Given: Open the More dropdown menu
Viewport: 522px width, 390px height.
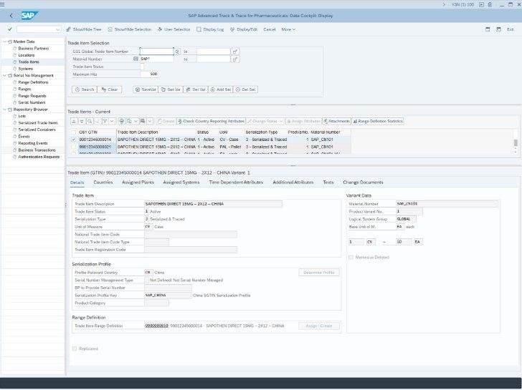Looking at the screenshot, I should (288, 29).
